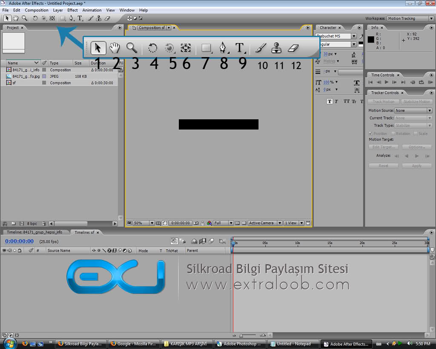Select the Hand tool in the top toolbar

[16, 18]
